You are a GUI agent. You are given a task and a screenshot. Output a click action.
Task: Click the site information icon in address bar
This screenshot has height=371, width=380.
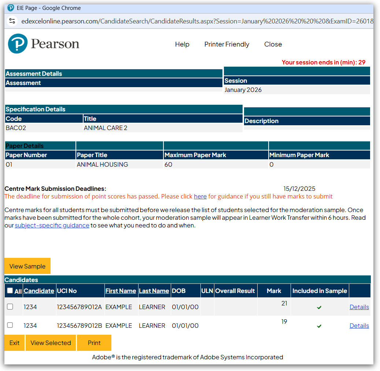coord(12,21)
